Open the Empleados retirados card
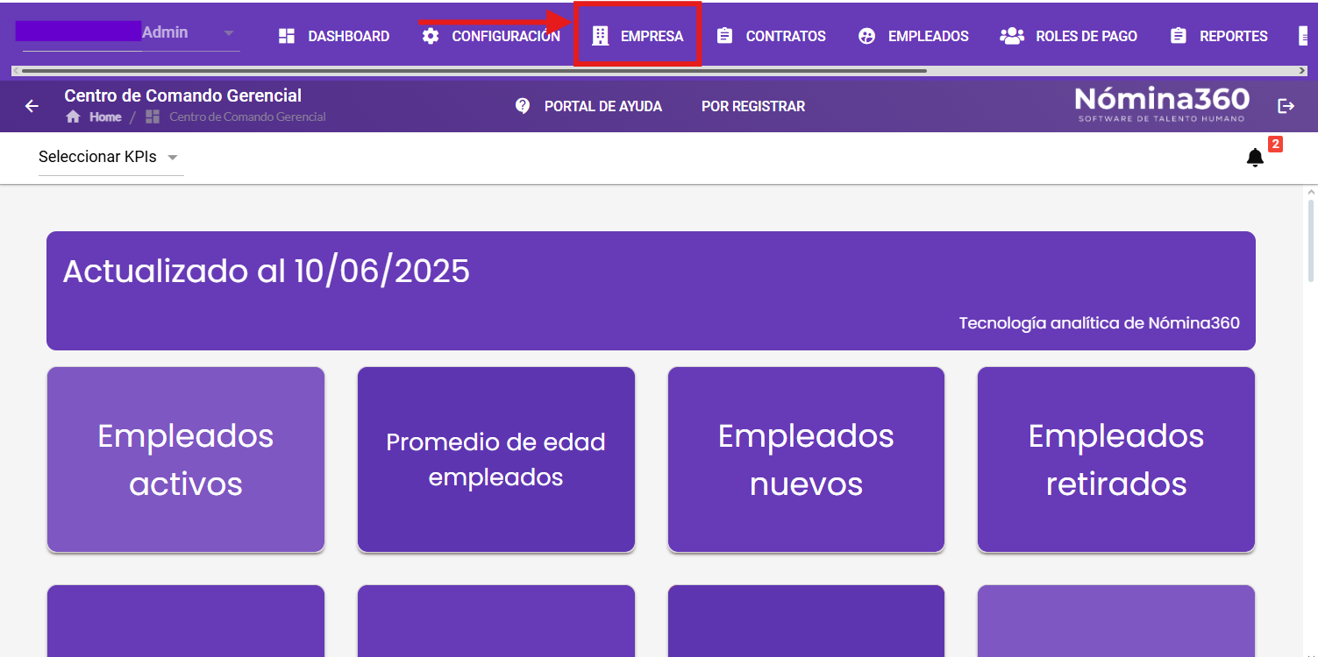This screenshot has height=657, width=1318. coord(1116,460)
